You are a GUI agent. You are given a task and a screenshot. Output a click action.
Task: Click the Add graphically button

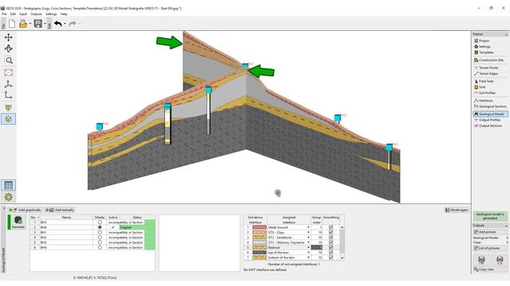tap(25, 210)
